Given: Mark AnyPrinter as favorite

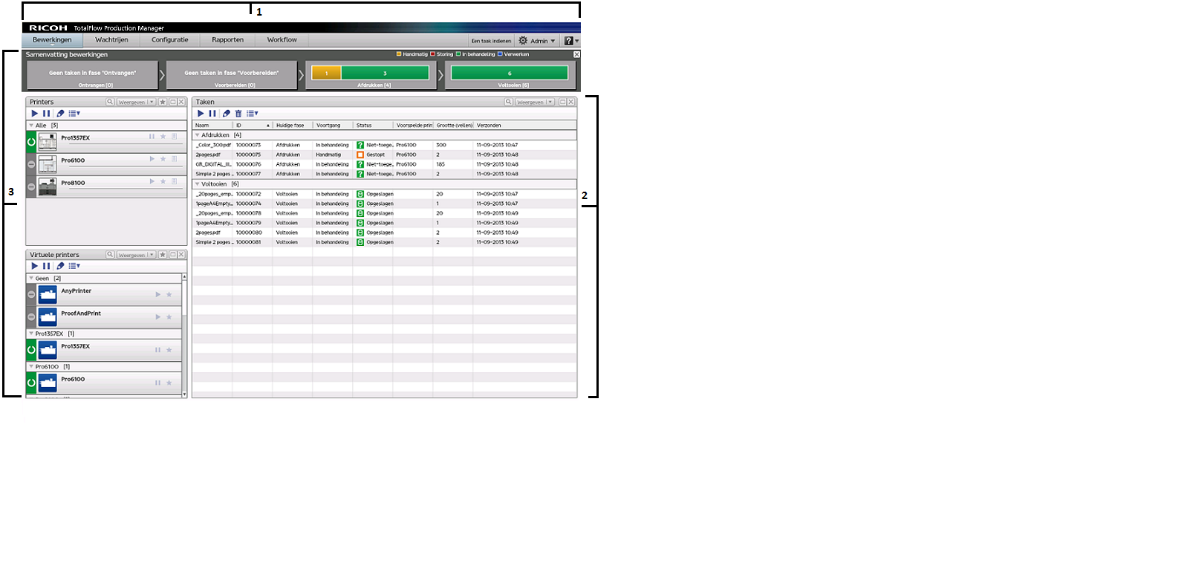Looking at the screenshot, I should [x=169, y=295].
